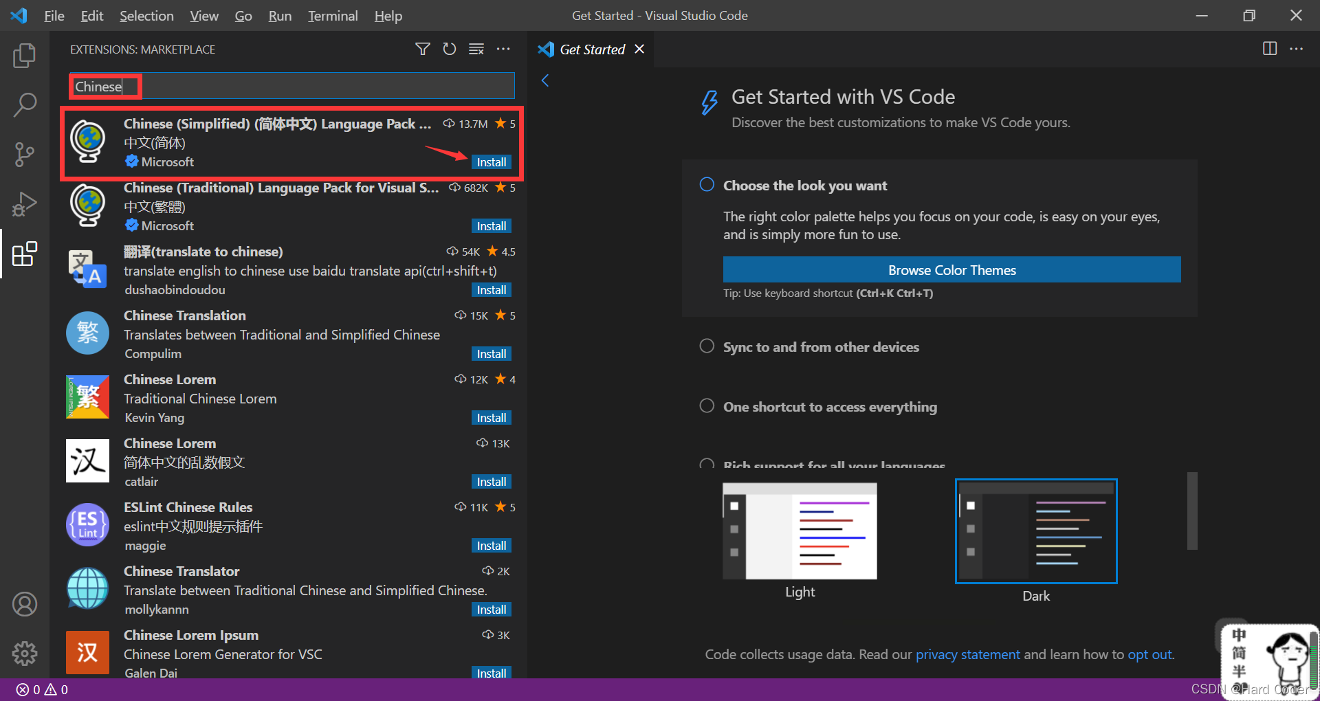Viewport: 1320px width, 701px height.
Task: Open Extensions panel more actions menu
Action: [503, 49]
